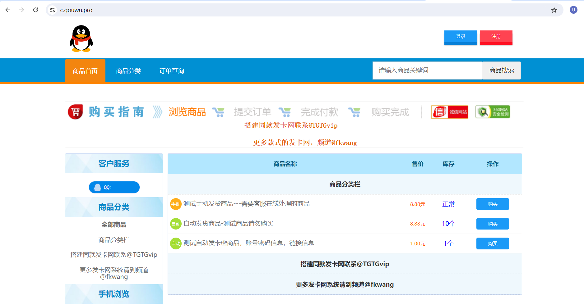Click the 诚信网站 badge
Screen dimensions: 584x305
pyautogui.click(x=450, y=112)
